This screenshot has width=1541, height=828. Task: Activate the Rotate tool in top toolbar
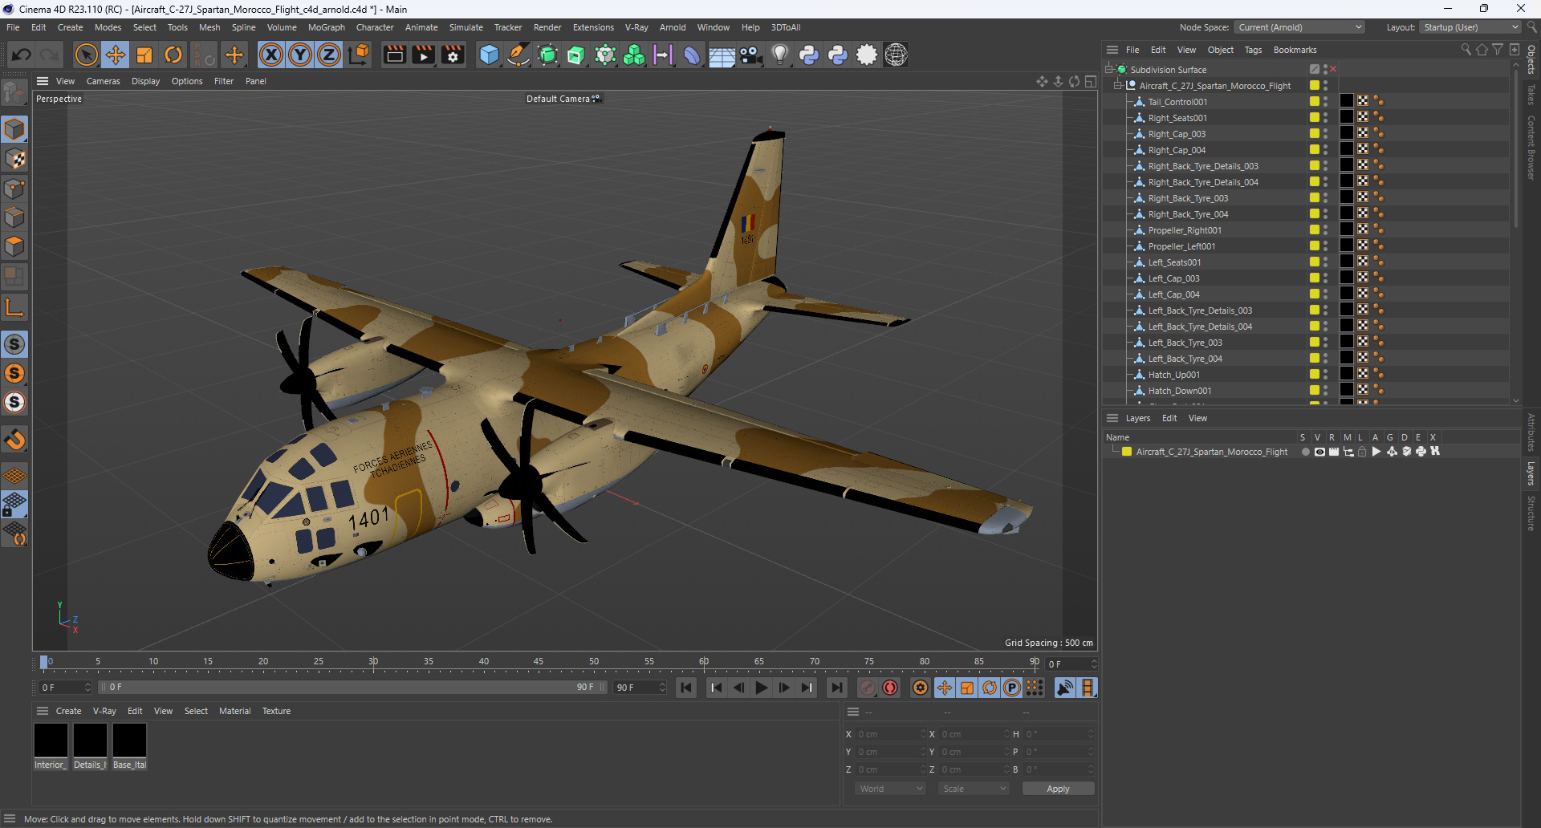point(173,55)
